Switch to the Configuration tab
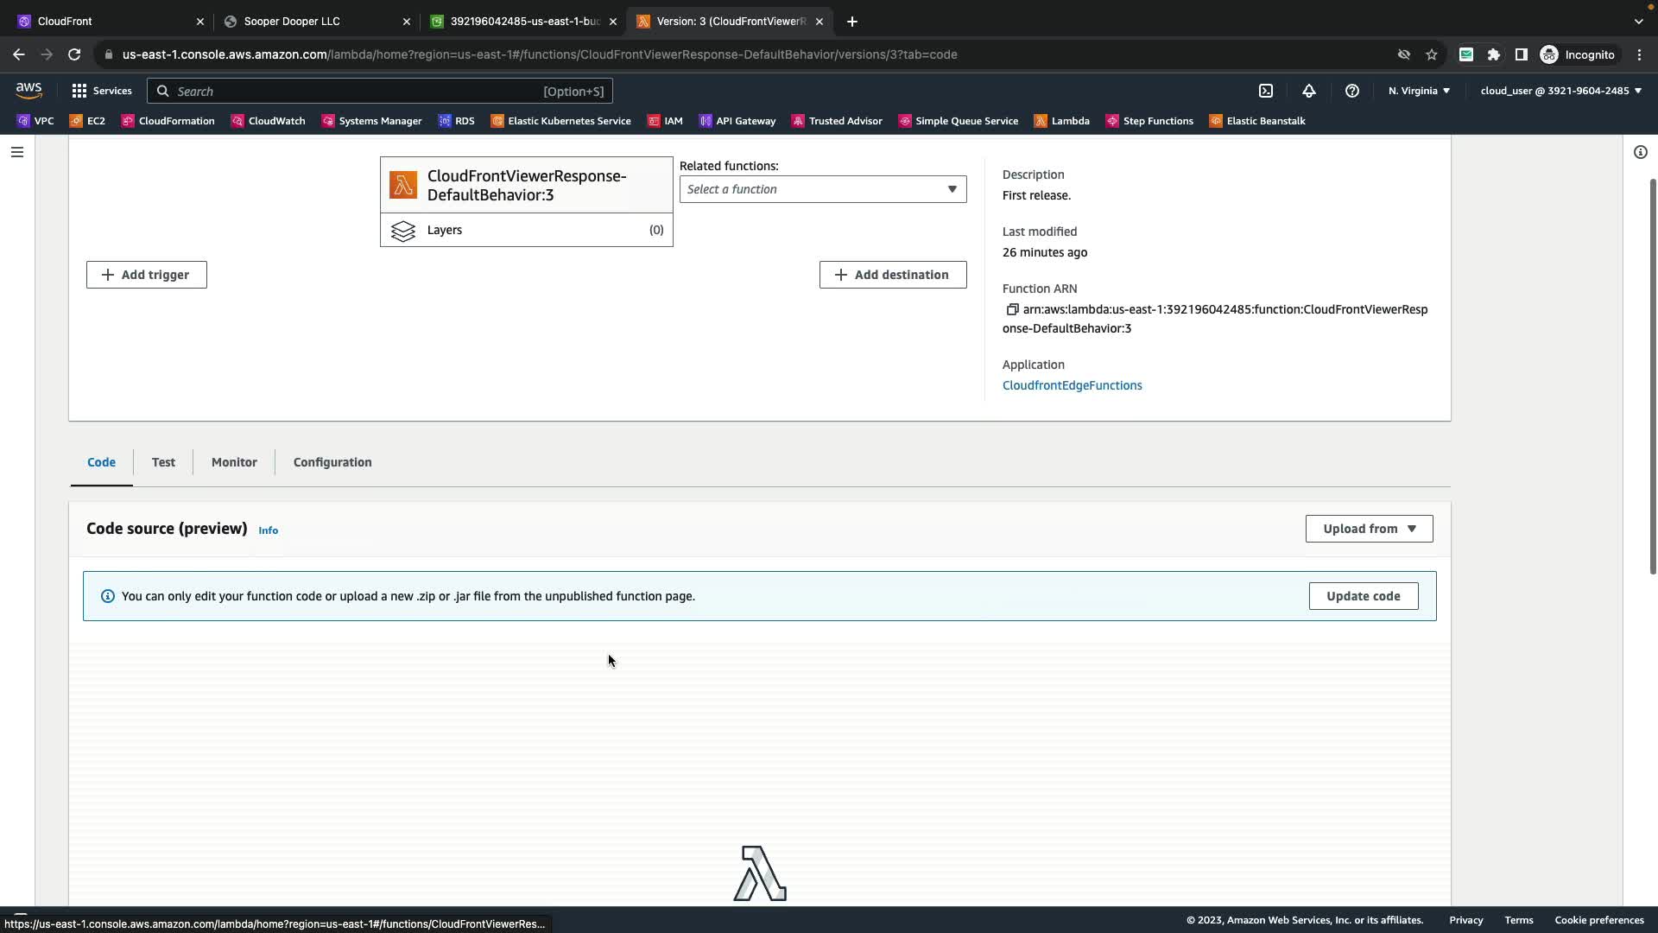The width and height of the screenshot is (1658, 933). click(x=332, y=462)
